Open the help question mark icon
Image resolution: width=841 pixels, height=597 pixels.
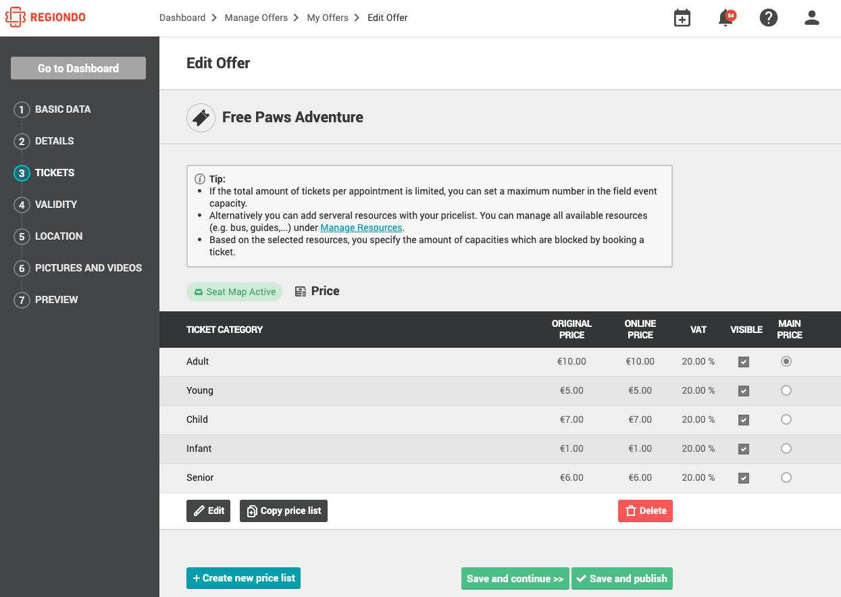pos(769,18)
